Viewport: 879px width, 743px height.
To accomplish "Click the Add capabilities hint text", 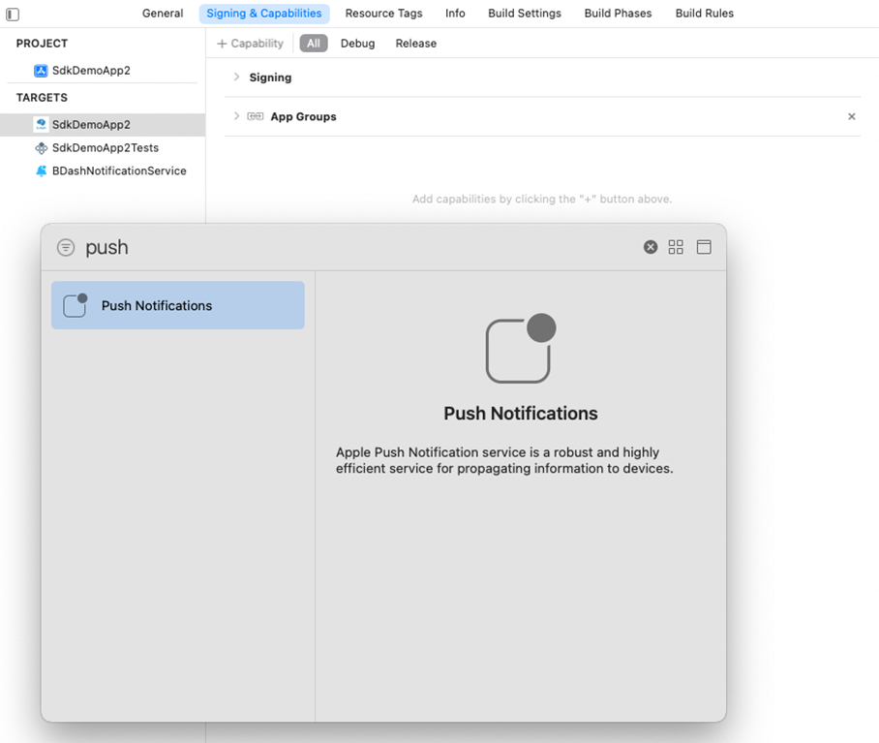I will [542, 199].
